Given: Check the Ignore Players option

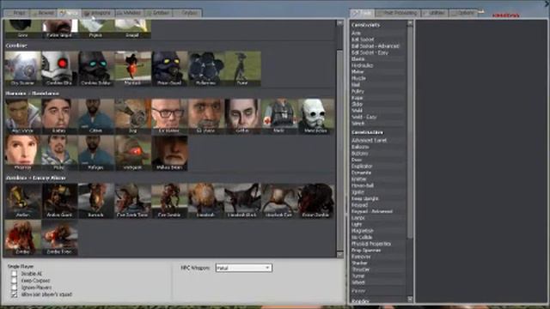Looking at the screenshot, I should (14, 288).
